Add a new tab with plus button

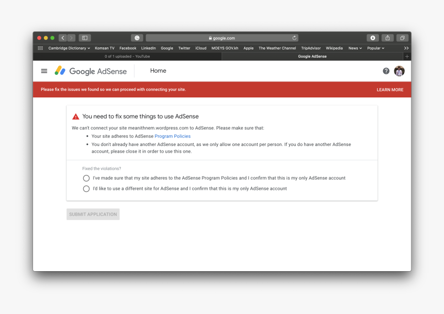coord(407,56)
